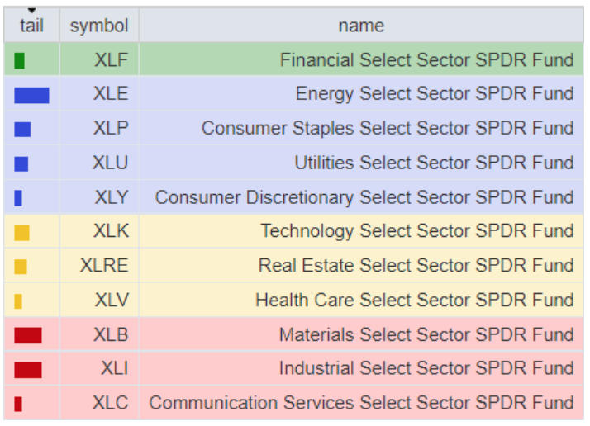The height and width of the screenshot is (426, 590).
Task: Click the name column header
Action: pos(361,26)
